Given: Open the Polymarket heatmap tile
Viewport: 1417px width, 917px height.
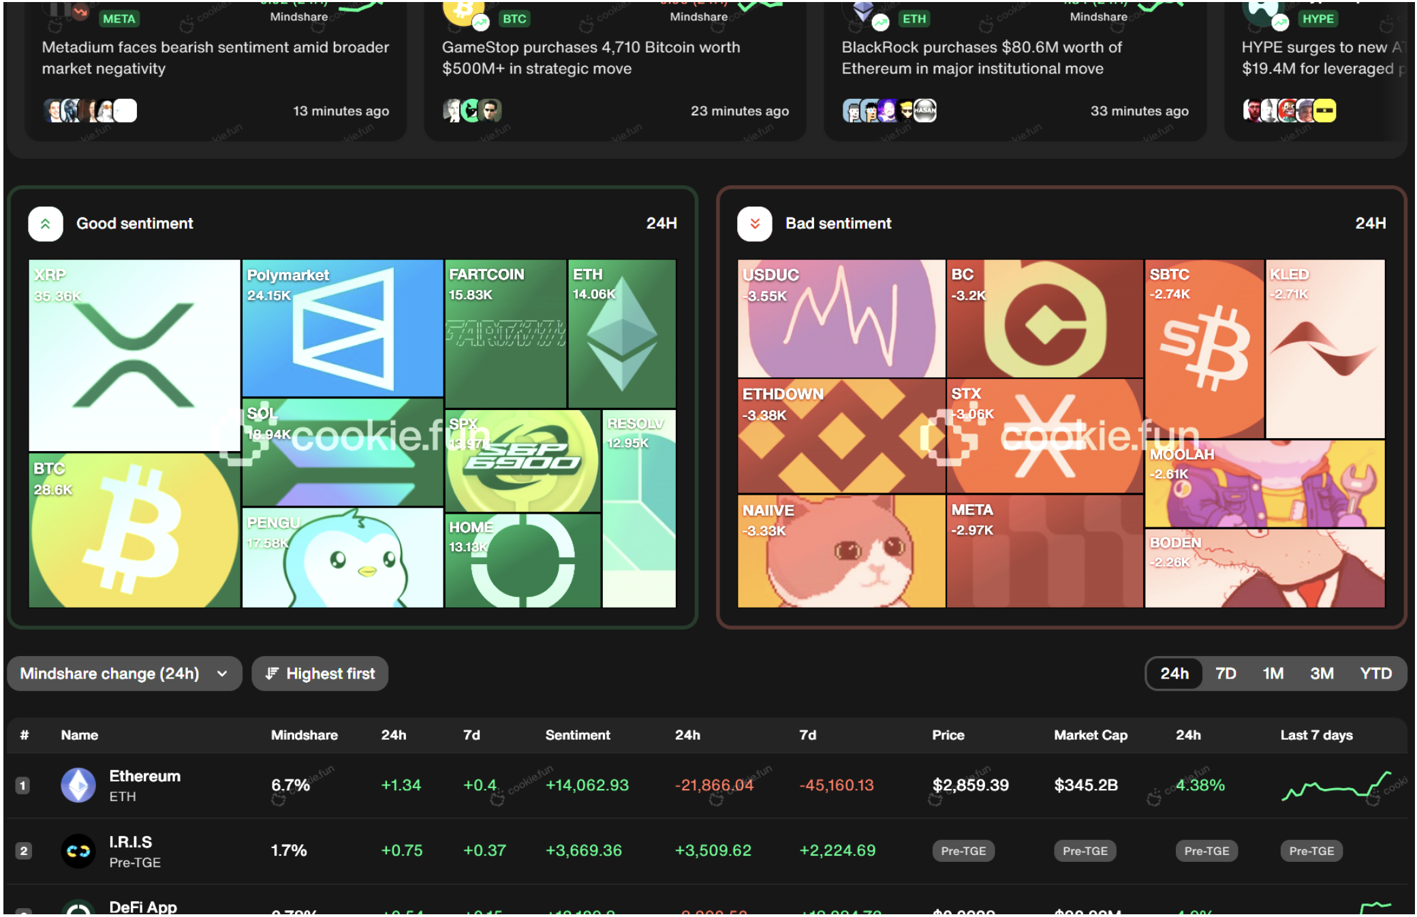Looking at the screenshot, I should [x=342, y=327].
